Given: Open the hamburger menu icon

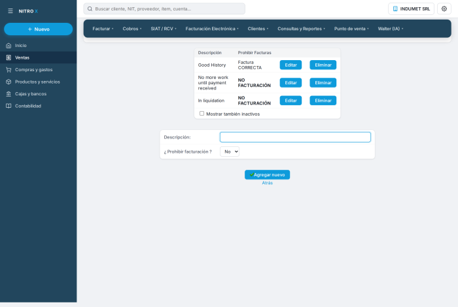Looking at the screenshot, I should [10, 11].
